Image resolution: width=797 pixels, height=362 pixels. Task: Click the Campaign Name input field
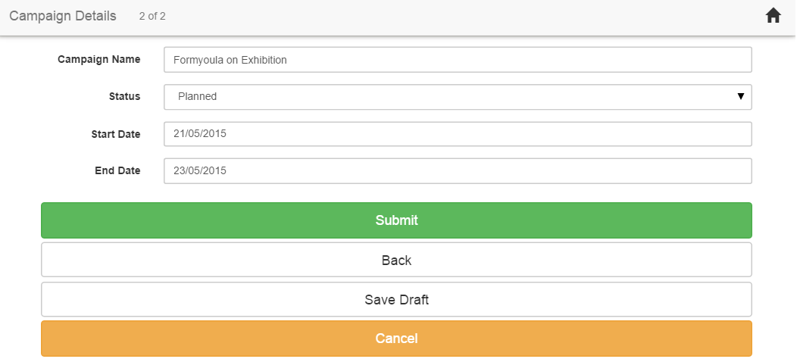[458, 60]
